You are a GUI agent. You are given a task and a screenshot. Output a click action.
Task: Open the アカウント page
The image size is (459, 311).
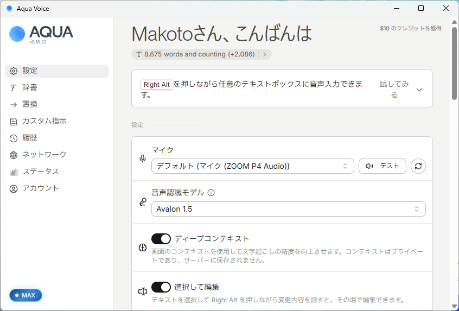pos(57,188)
